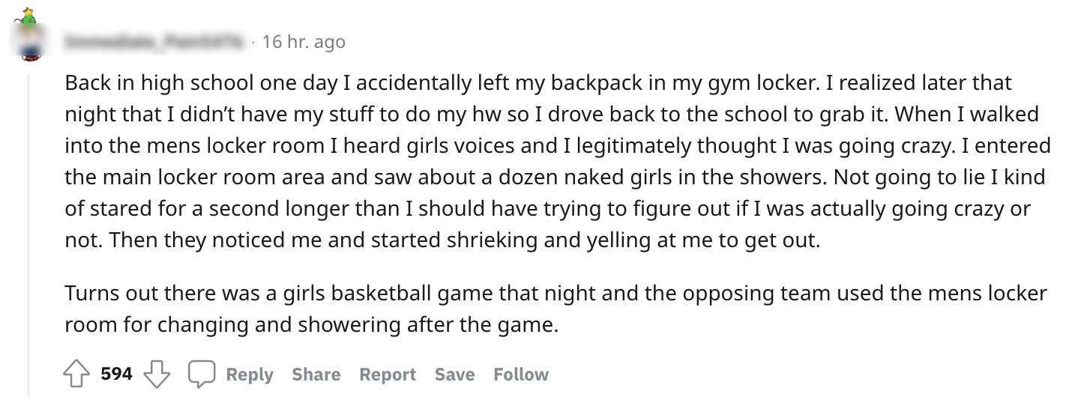Report this comment
This screenshot has height=397, width=1069.
pos(387,374)
